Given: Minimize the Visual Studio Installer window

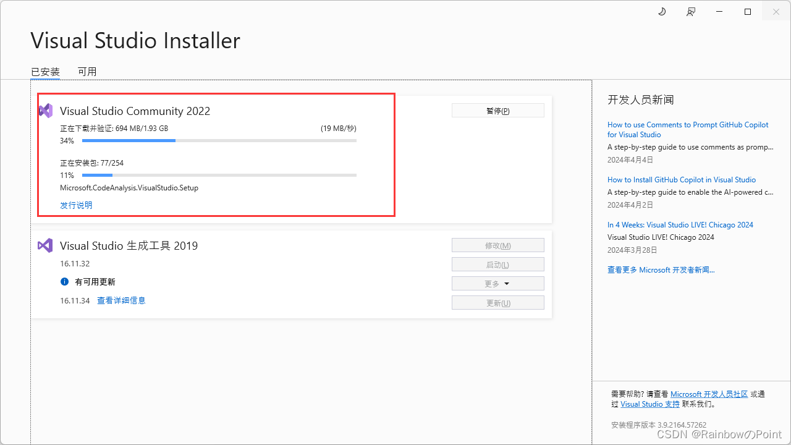Looking at the screenshot, I should tap(719, 12).
